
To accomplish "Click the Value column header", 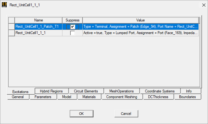I will pyautogui.click(x=140, y=20).
